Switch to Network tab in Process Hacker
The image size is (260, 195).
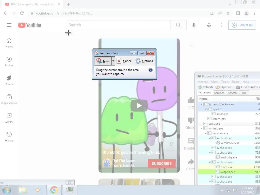click(232, 93)
